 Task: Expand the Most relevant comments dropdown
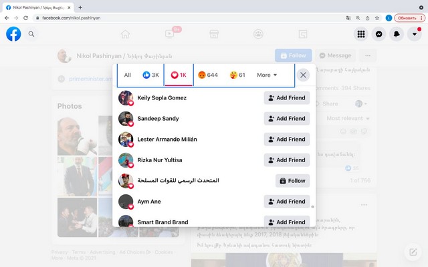348,118
